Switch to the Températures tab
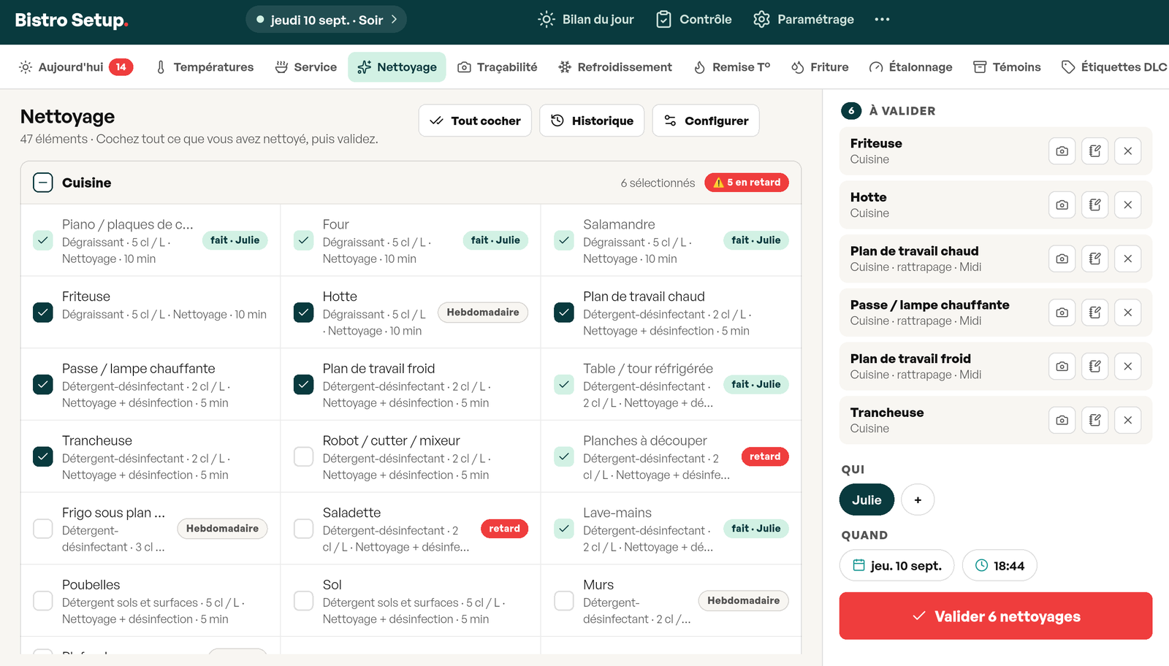This screenshot has width=1169, height=666. pyautogui.click(x=205, y=67)
